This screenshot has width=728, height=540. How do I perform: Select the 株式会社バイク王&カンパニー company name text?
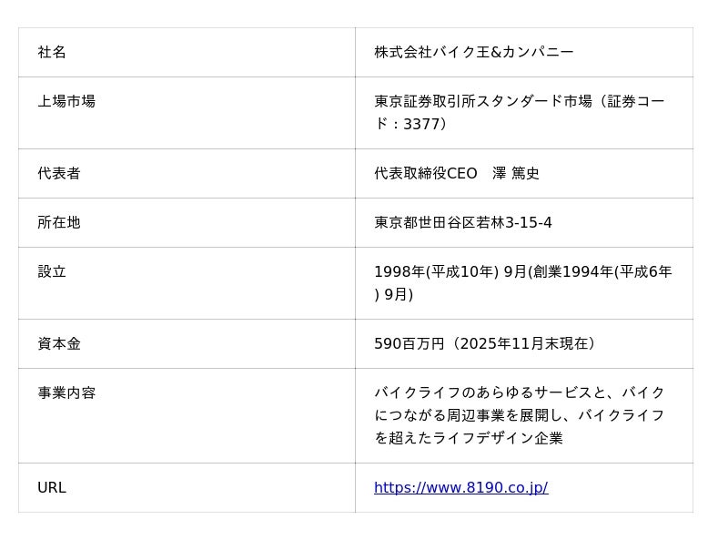(473, 52)
